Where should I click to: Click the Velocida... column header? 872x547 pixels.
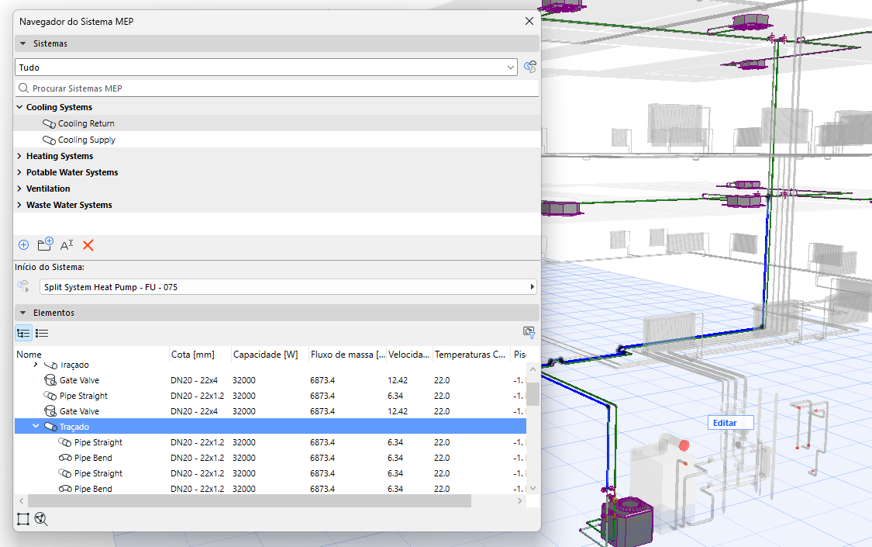(409, 355)
